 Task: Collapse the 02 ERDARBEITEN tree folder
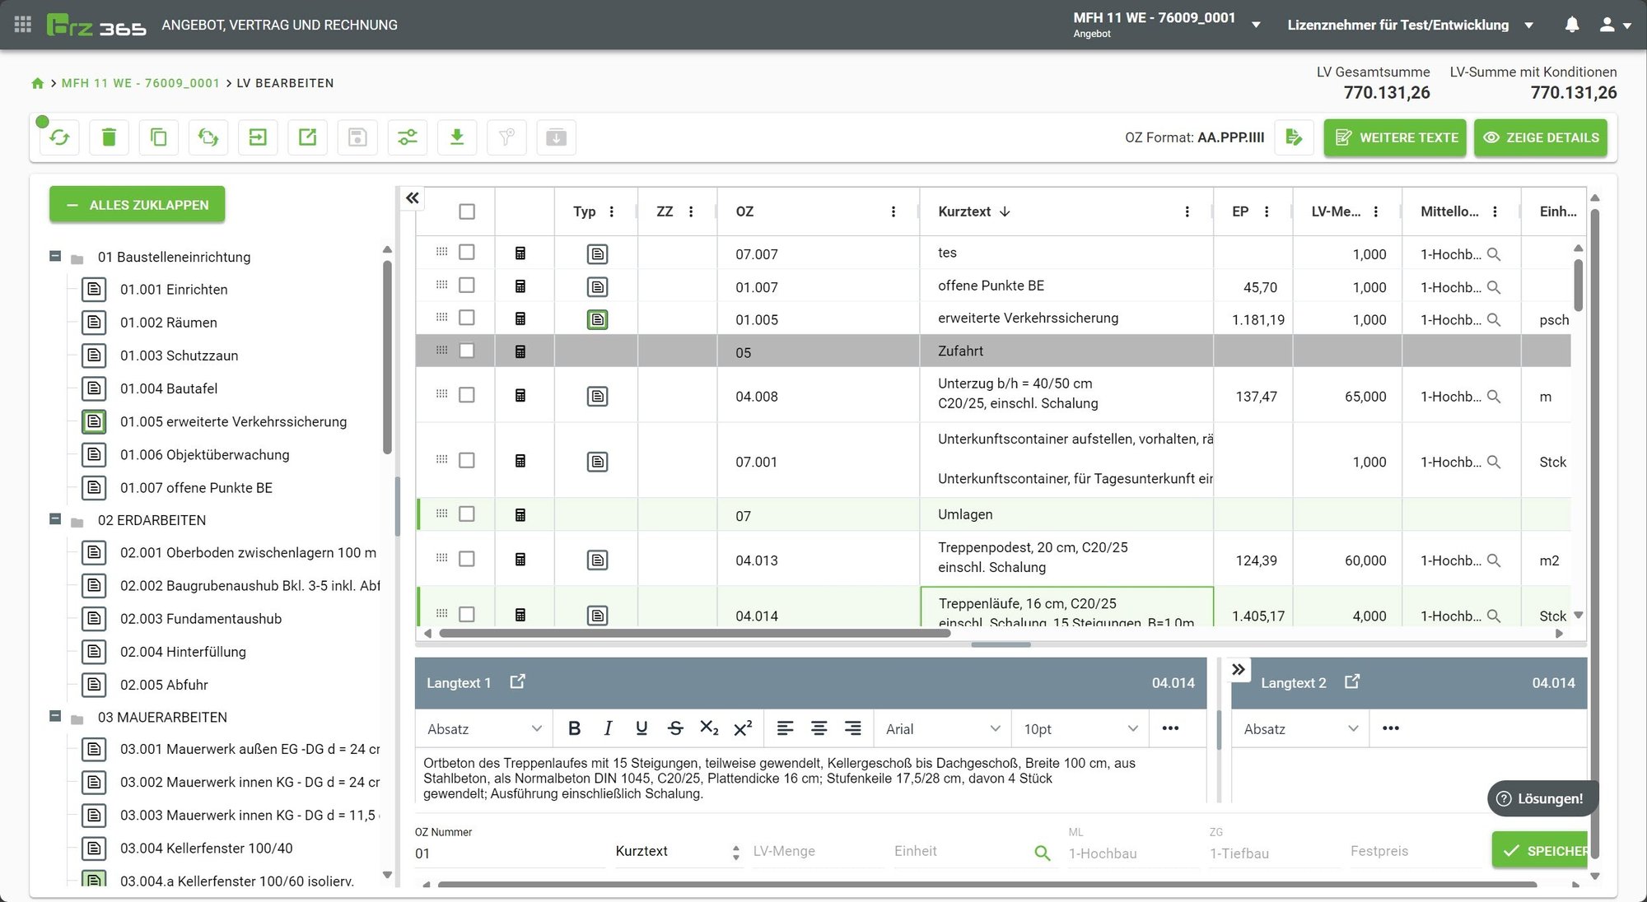tap(55, 519)
